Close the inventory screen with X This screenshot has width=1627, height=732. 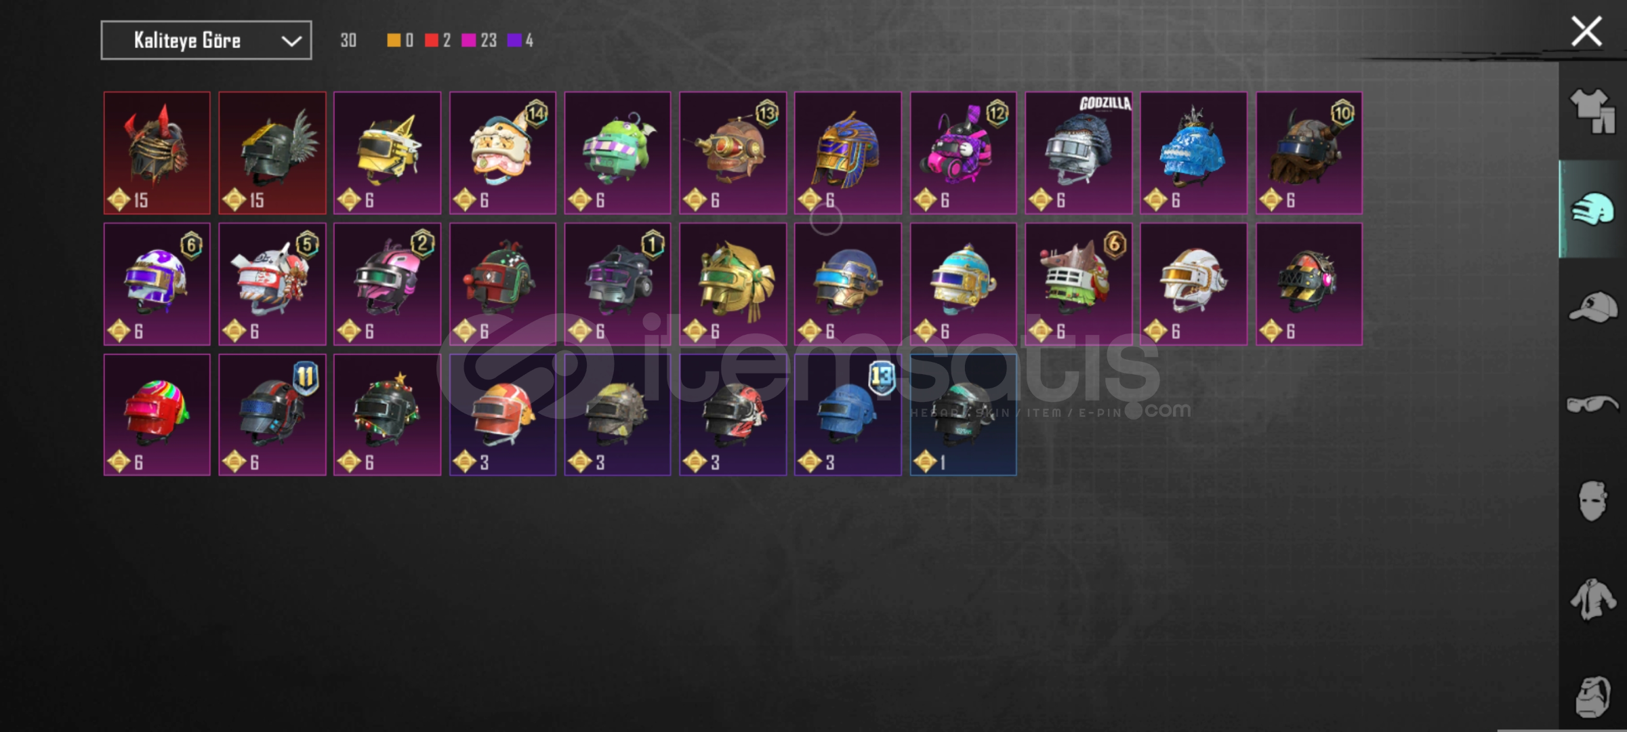1586,32
